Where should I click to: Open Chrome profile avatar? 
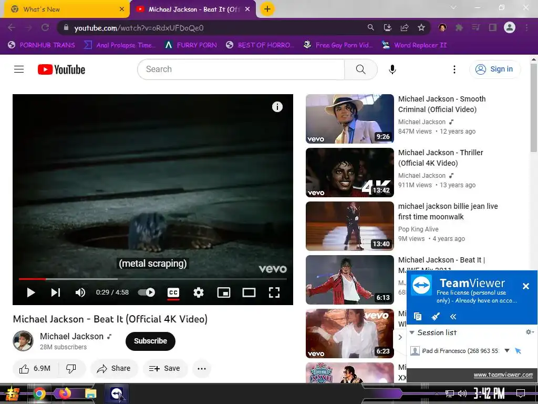[510, 27]
